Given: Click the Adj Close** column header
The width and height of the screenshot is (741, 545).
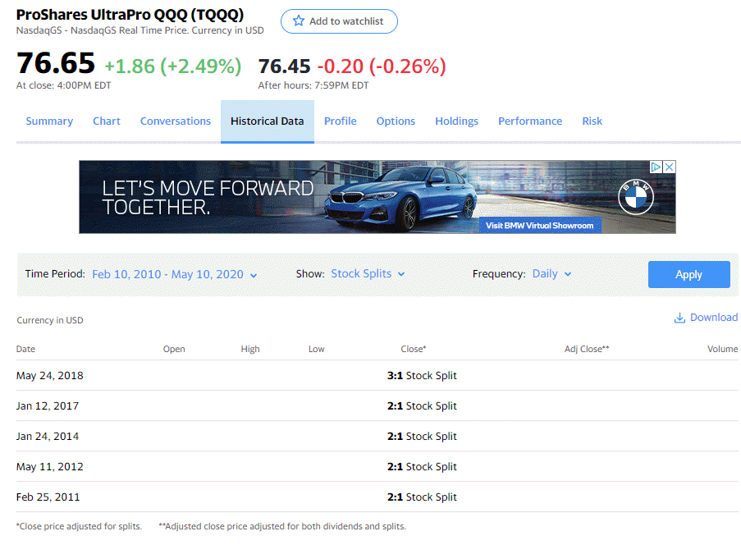Looking at the screenshot, I should (x=587, y=349).
